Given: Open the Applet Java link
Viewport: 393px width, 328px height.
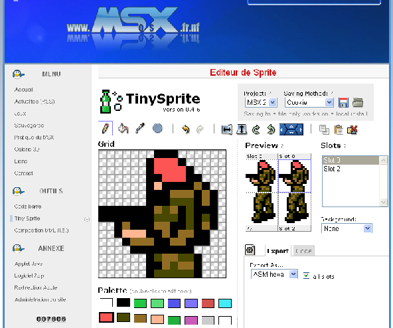Looking at the screenshot, I should pyautogui.click(x=29, y=264).
